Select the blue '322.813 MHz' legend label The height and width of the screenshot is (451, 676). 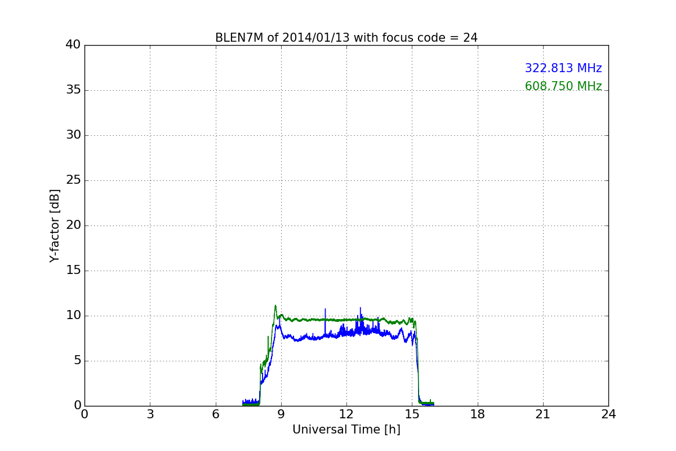pyautogui.click(x=563, y=68)
